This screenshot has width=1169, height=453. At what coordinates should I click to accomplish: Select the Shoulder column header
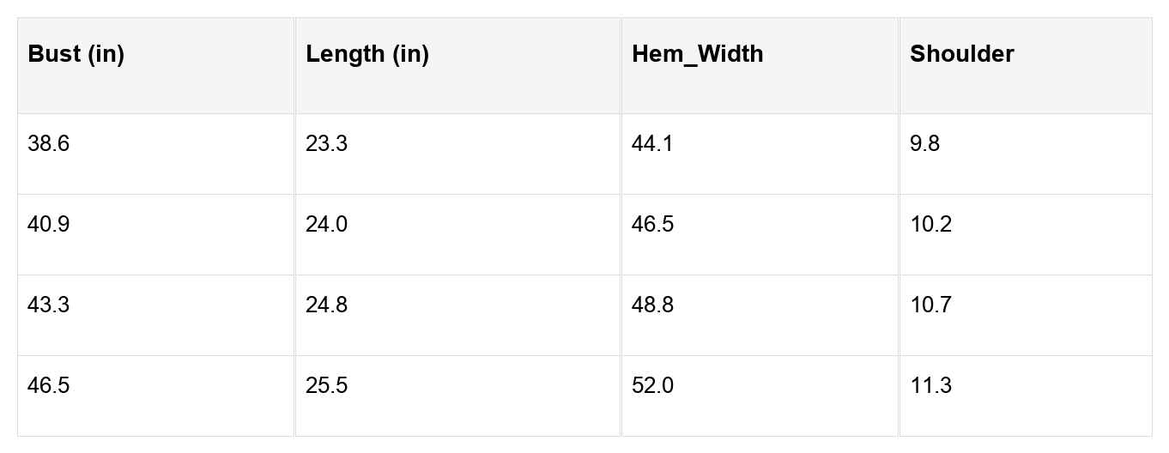tap(961, 54)
